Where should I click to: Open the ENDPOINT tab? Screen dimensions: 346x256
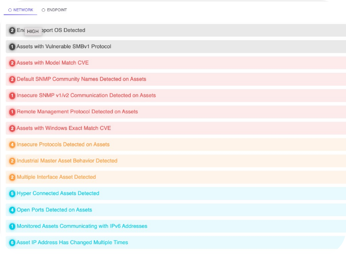coord(54,10)
